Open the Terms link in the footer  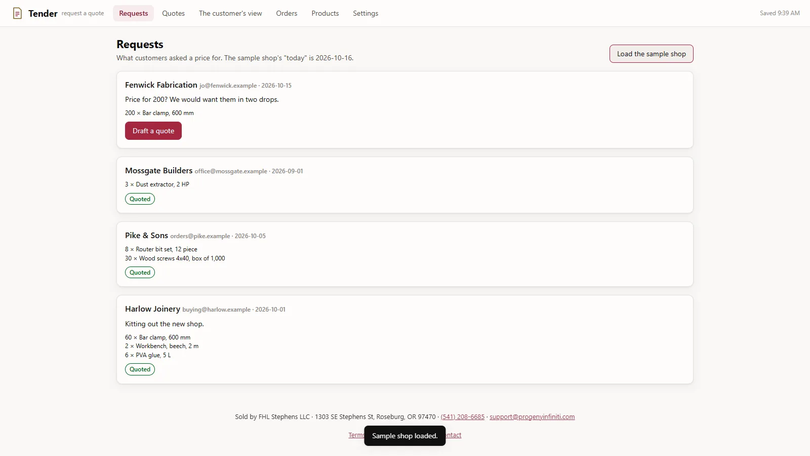pos(356,435)
